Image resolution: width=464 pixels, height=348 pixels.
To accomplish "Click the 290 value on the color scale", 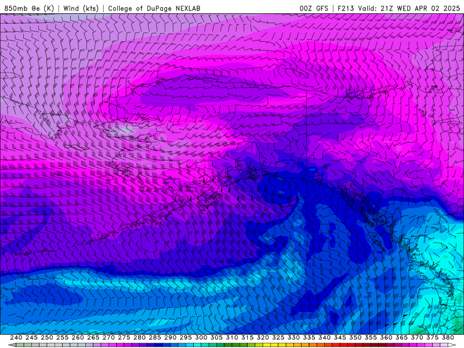I will click(171, 338).
